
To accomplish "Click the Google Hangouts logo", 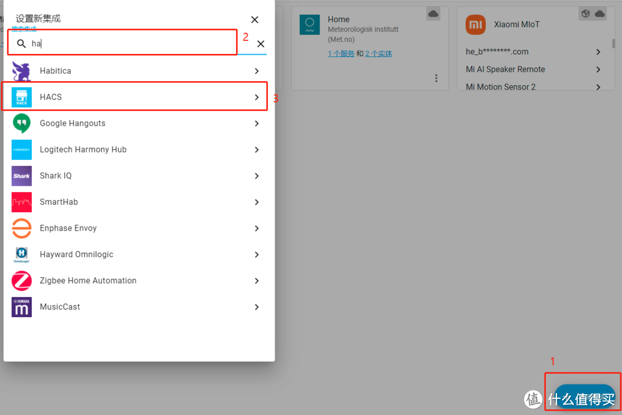I will tap(21, 123).
